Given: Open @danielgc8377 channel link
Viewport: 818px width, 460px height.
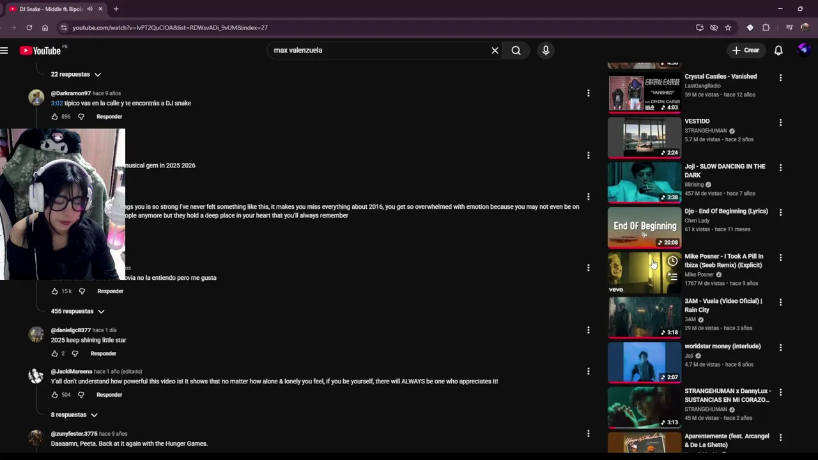Looking at the screenshot, I should pos(71,331).
